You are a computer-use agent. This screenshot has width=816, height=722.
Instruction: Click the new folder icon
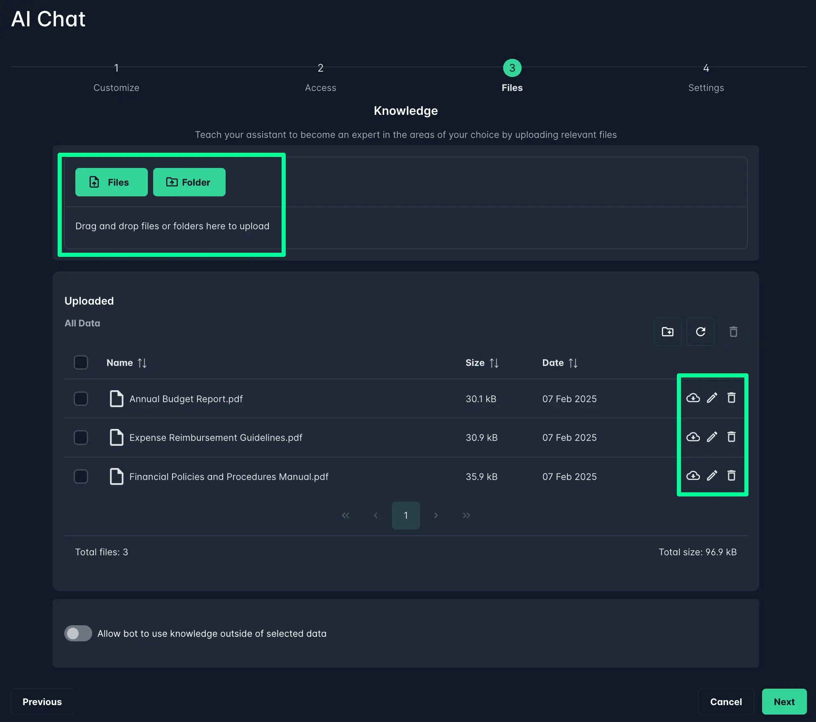click(667, 332)
